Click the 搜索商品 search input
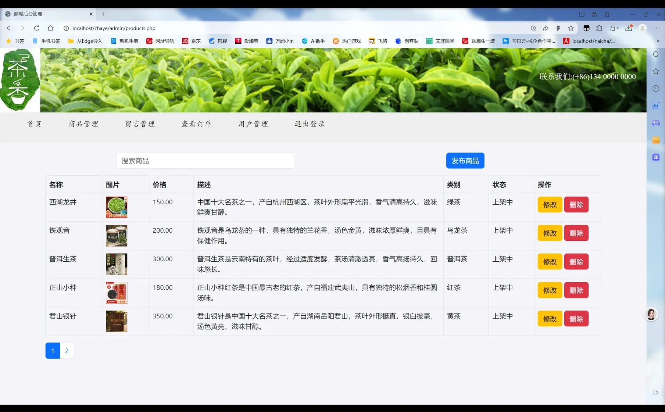665x412 pixels. [205, 161]
